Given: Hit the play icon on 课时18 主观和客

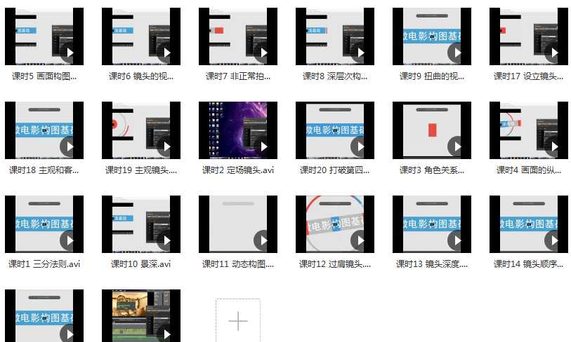Looking at the screenshot, I should pos(69,147).
